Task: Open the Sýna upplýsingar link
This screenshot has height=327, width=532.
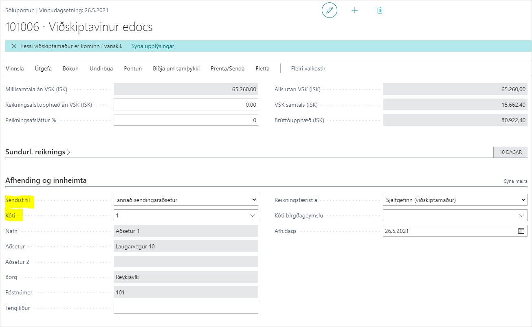Action: 153,46
